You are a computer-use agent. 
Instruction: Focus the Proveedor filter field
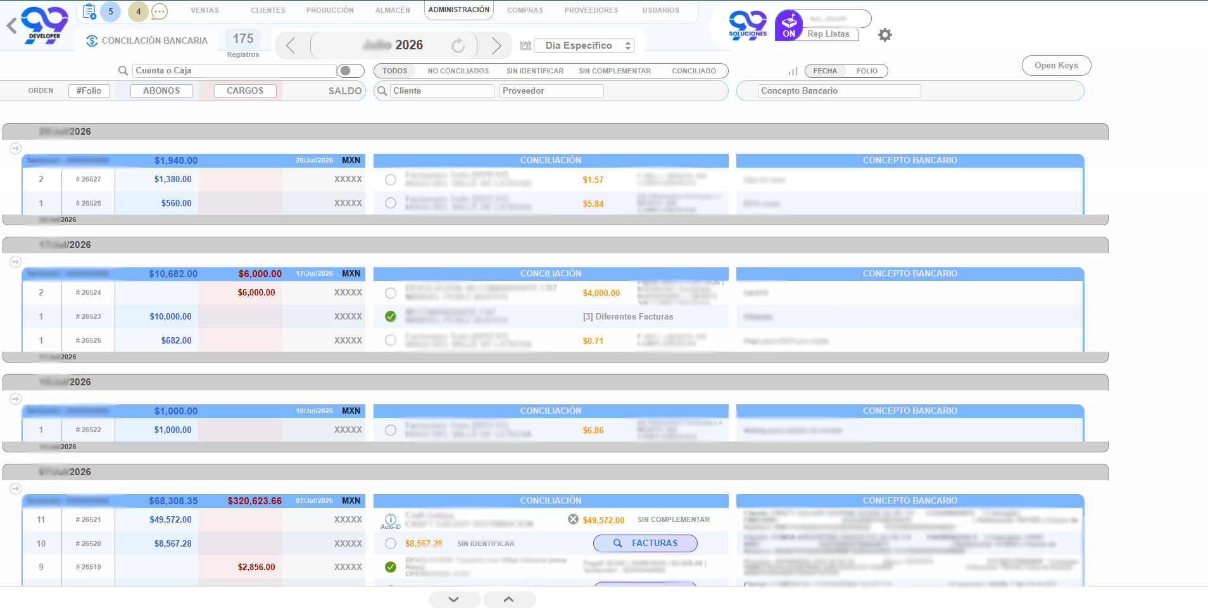pos(551,91)
